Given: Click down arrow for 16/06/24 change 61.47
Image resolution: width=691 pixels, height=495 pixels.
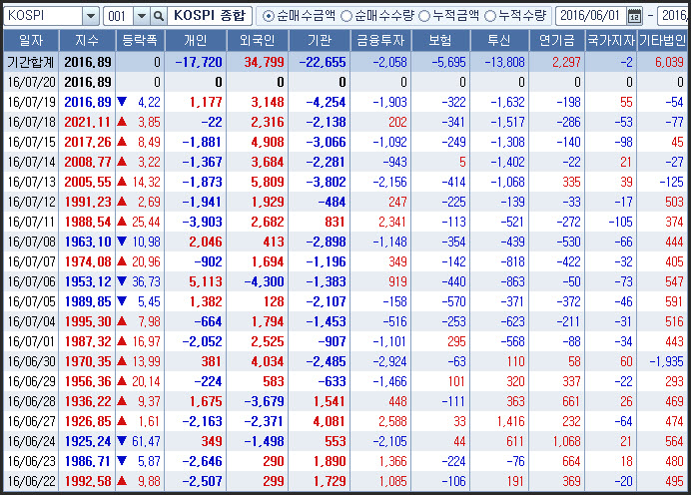Looking at the screenshot, I should (122, 441).
